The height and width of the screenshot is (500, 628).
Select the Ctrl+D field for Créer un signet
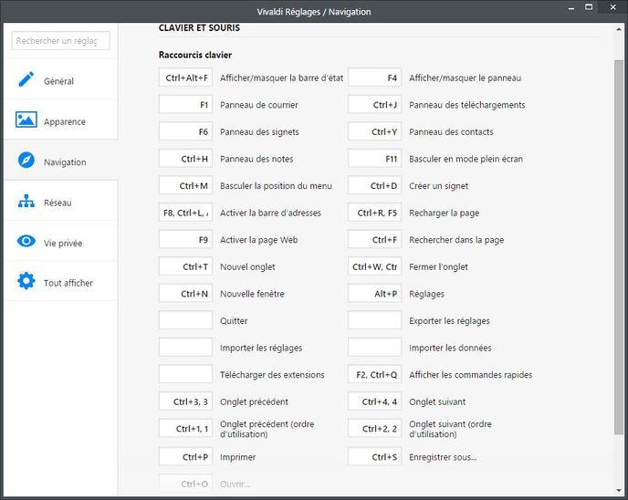pyautogui.click(x=374, y=186)
